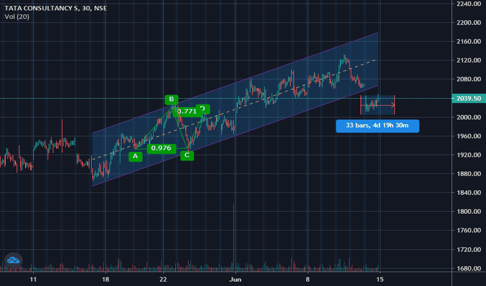Click the 2240.00 price axis label
Screen dimensions: 486x286
pos(469,4)
